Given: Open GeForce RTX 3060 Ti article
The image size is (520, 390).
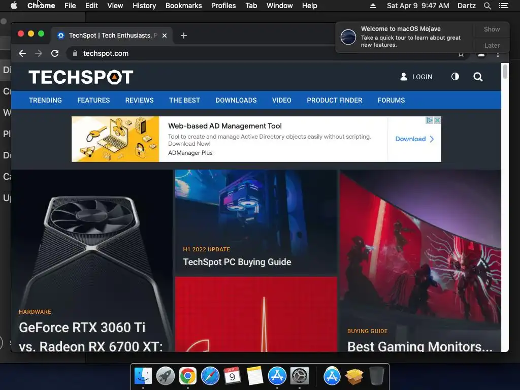Looking at the screenshot, I should pos(90,337).
